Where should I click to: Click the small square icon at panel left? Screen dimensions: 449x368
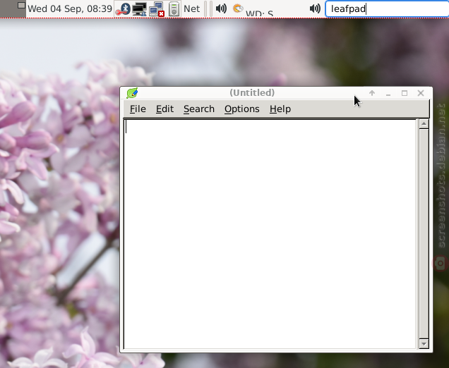21,5
